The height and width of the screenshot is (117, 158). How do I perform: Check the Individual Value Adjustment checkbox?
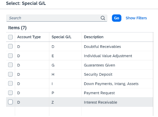tap(10, 56)
